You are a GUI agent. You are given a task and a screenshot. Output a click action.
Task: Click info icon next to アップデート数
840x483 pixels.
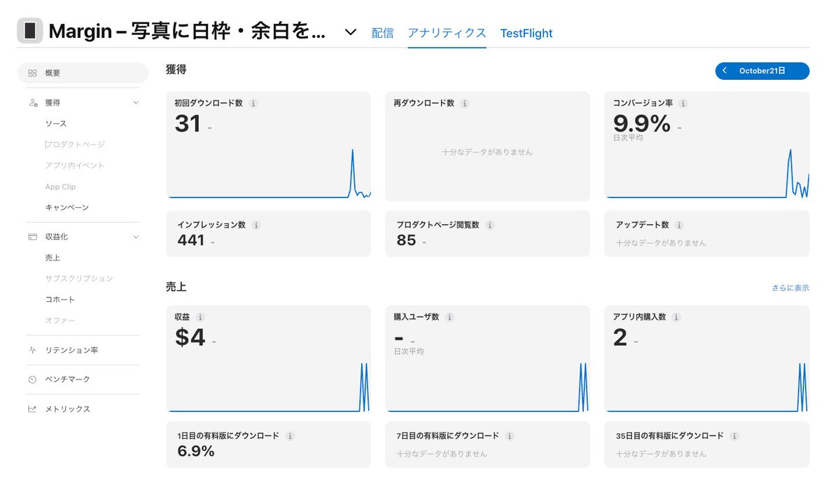pos(680,225)
